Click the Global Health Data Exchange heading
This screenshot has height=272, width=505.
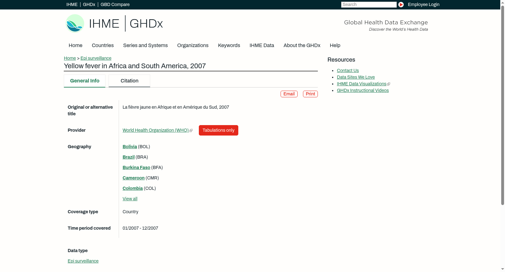[386, 22]
